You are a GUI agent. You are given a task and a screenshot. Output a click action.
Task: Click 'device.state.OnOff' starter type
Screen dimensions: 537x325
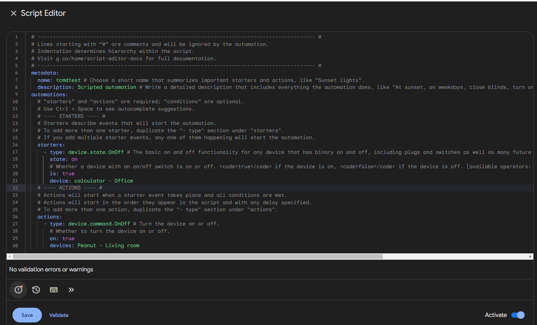[96, 152]
